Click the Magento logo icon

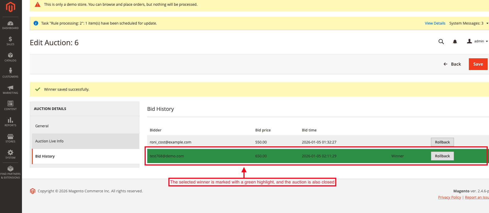[10, 7]
